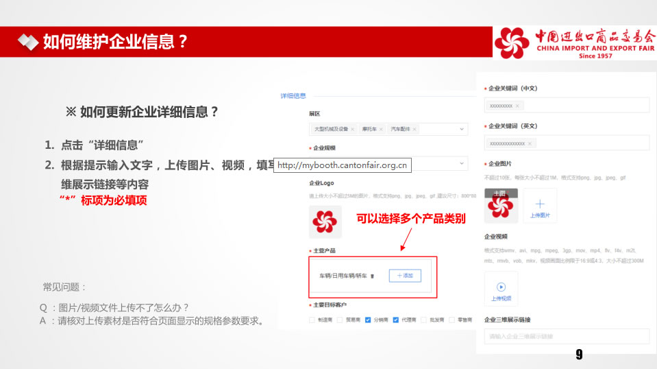Click inside the 企业关键词（英文） input field
The height and width of the screenshot is (369, 657).
point(567,143)
